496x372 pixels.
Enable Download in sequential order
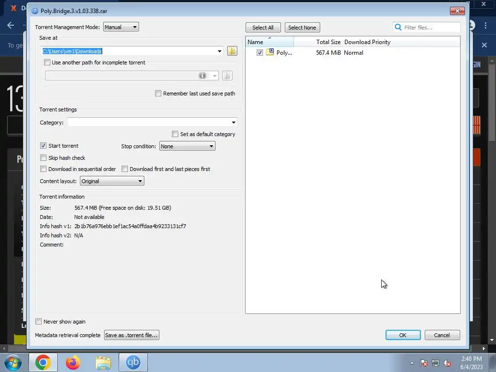(x=43, y=169)
